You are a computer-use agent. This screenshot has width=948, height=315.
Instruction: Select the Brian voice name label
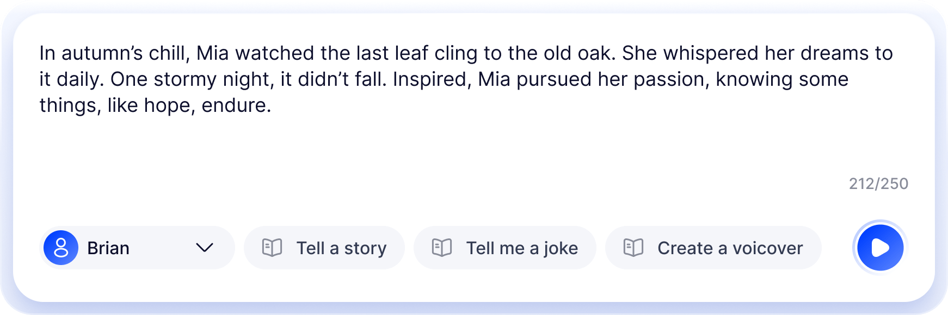coord(108,248)
